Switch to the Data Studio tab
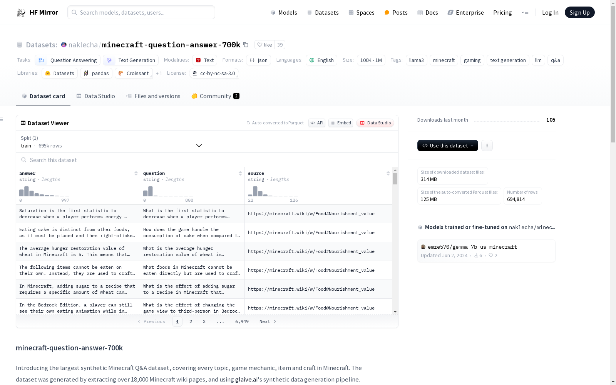 96,96
